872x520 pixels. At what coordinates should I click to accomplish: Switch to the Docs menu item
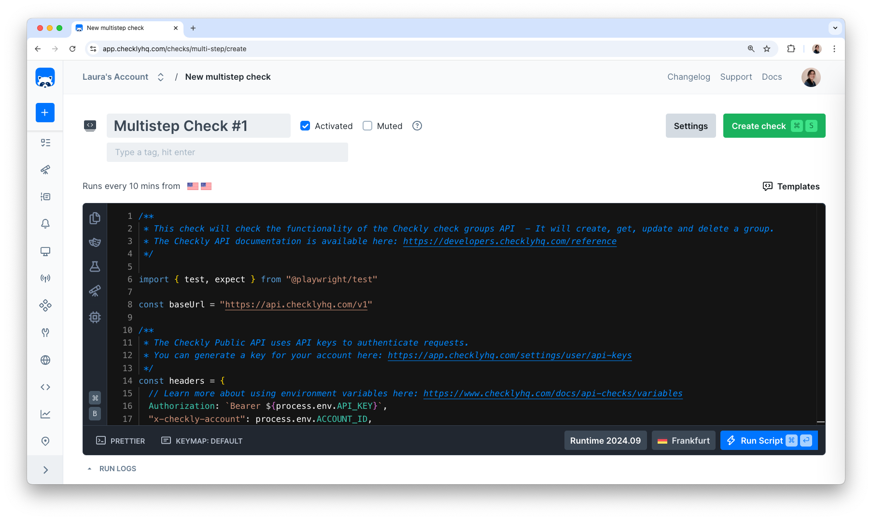(772, 77)
